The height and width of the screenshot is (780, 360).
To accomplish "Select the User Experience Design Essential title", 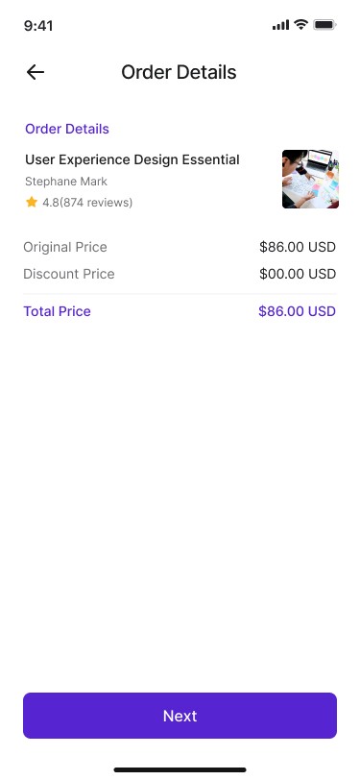I will pos(132,159).
